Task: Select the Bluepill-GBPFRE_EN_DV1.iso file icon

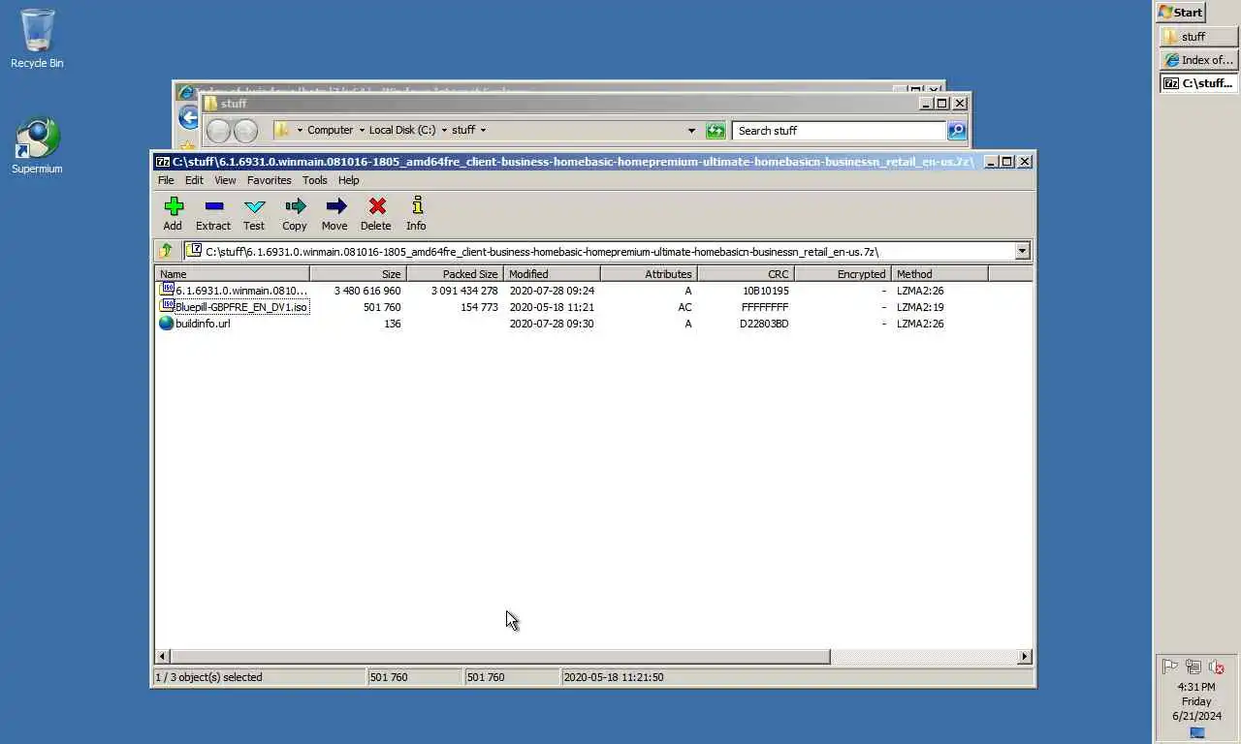Action: [x=167, y=306]
